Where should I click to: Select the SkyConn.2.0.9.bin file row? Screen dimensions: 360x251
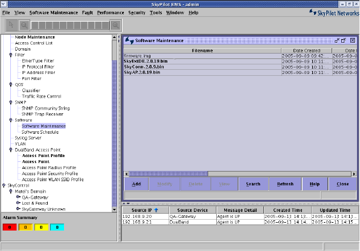240,67
